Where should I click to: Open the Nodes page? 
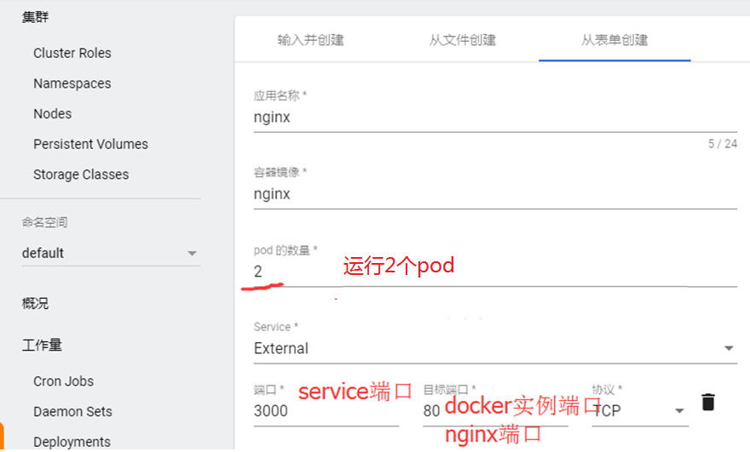(x=53, y=114)
